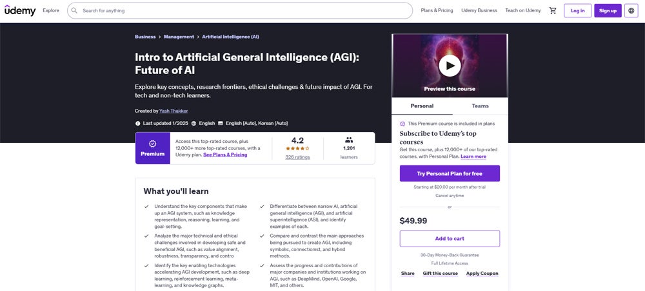Click the Explore menu
The image size is (645, 291).
pyautogui.click(x=51, y=11)
